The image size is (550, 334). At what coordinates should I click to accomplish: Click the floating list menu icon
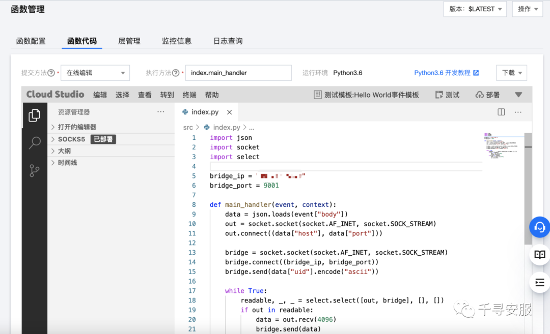click(539, 282)
